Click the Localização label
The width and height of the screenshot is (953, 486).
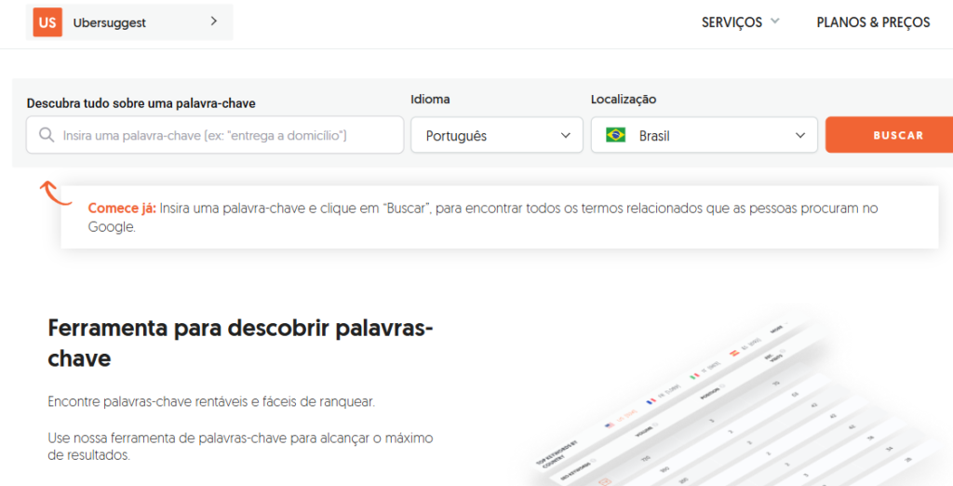pyautogui.click(x=624, y=99)
